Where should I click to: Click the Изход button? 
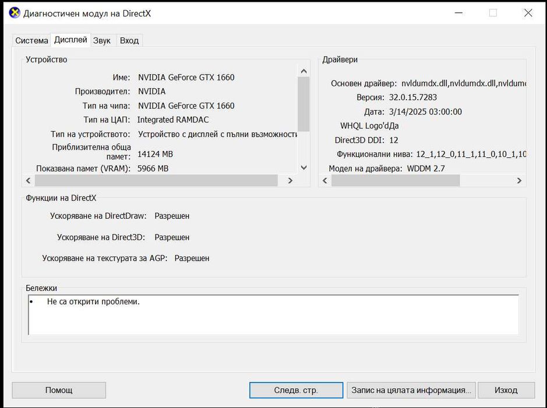coord(506,390)
